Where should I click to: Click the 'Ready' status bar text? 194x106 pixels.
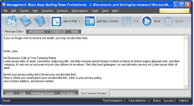point(7,101)
